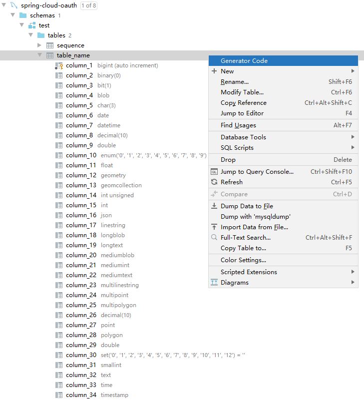
Task: Select the column_14 int unsigned row
Action: 94,195
